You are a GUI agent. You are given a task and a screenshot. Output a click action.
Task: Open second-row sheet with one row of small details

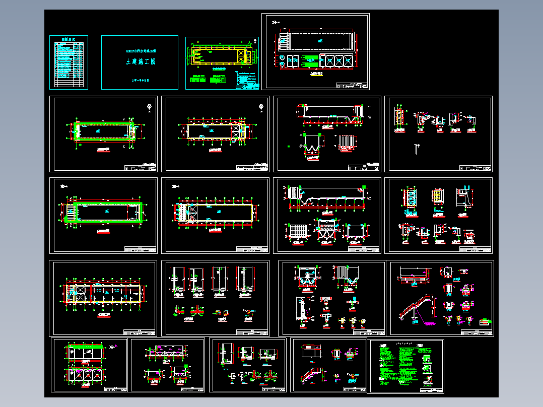438,134
